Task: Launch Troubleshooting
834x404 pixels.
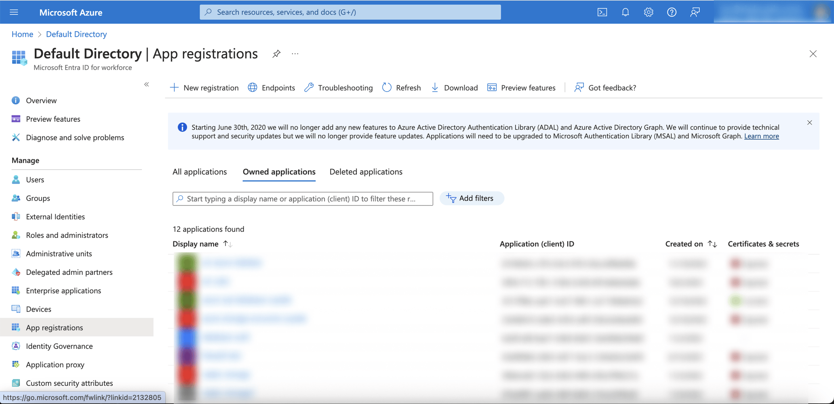Action: click(x=338, y=88)
